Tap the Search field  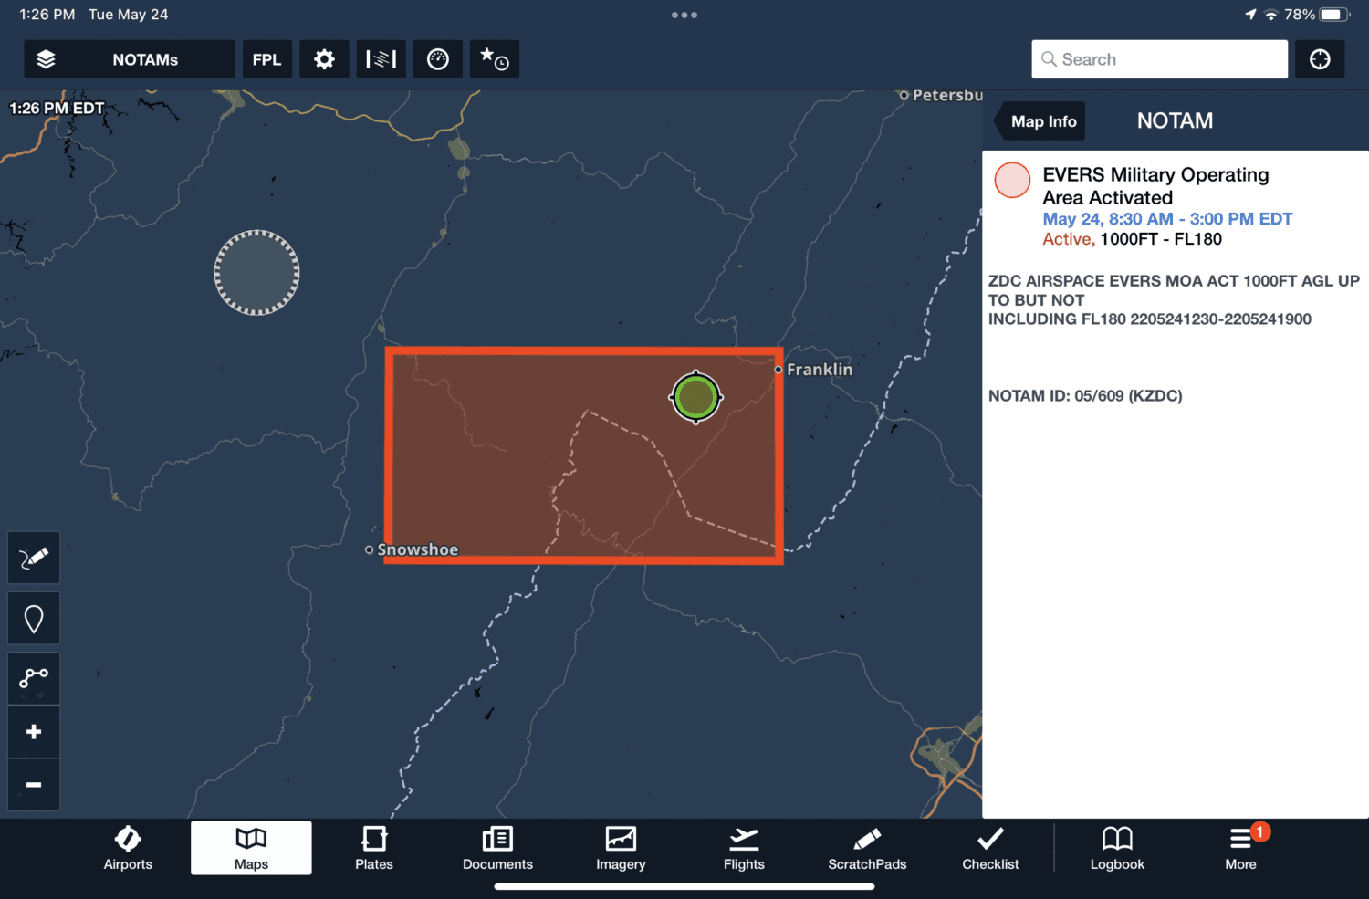coord(1158,58)
